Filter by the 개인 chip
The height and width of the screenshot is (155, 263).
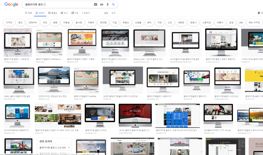click(x=45, y=23)
